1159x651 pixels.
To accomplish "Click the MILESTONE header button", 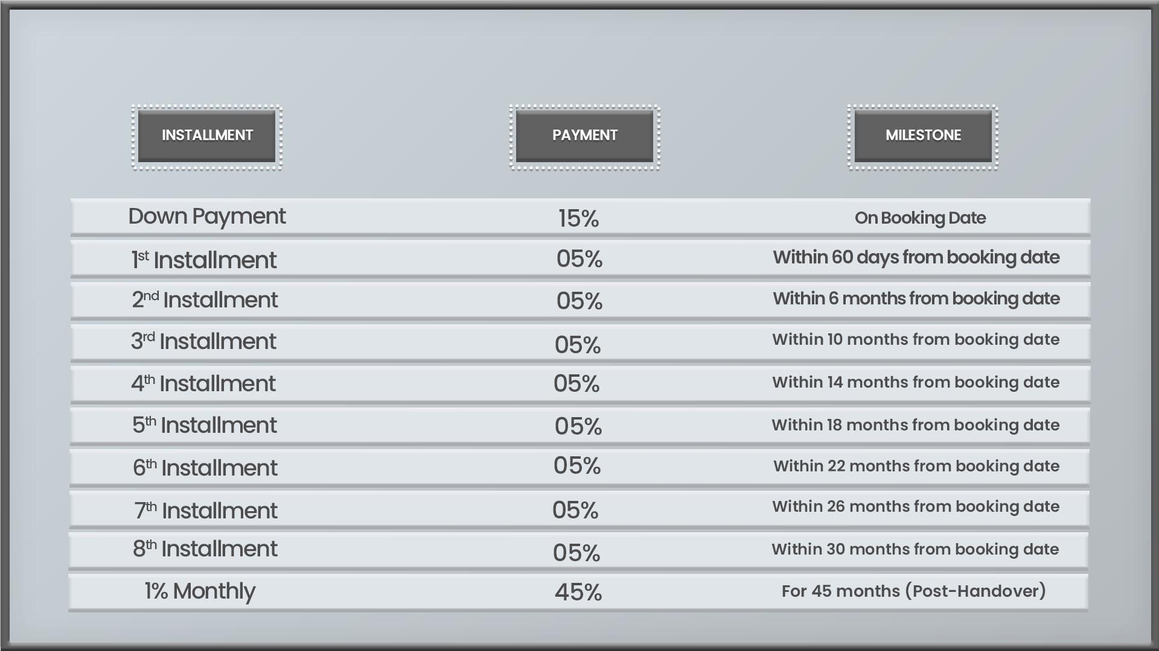I will point(923,136).
